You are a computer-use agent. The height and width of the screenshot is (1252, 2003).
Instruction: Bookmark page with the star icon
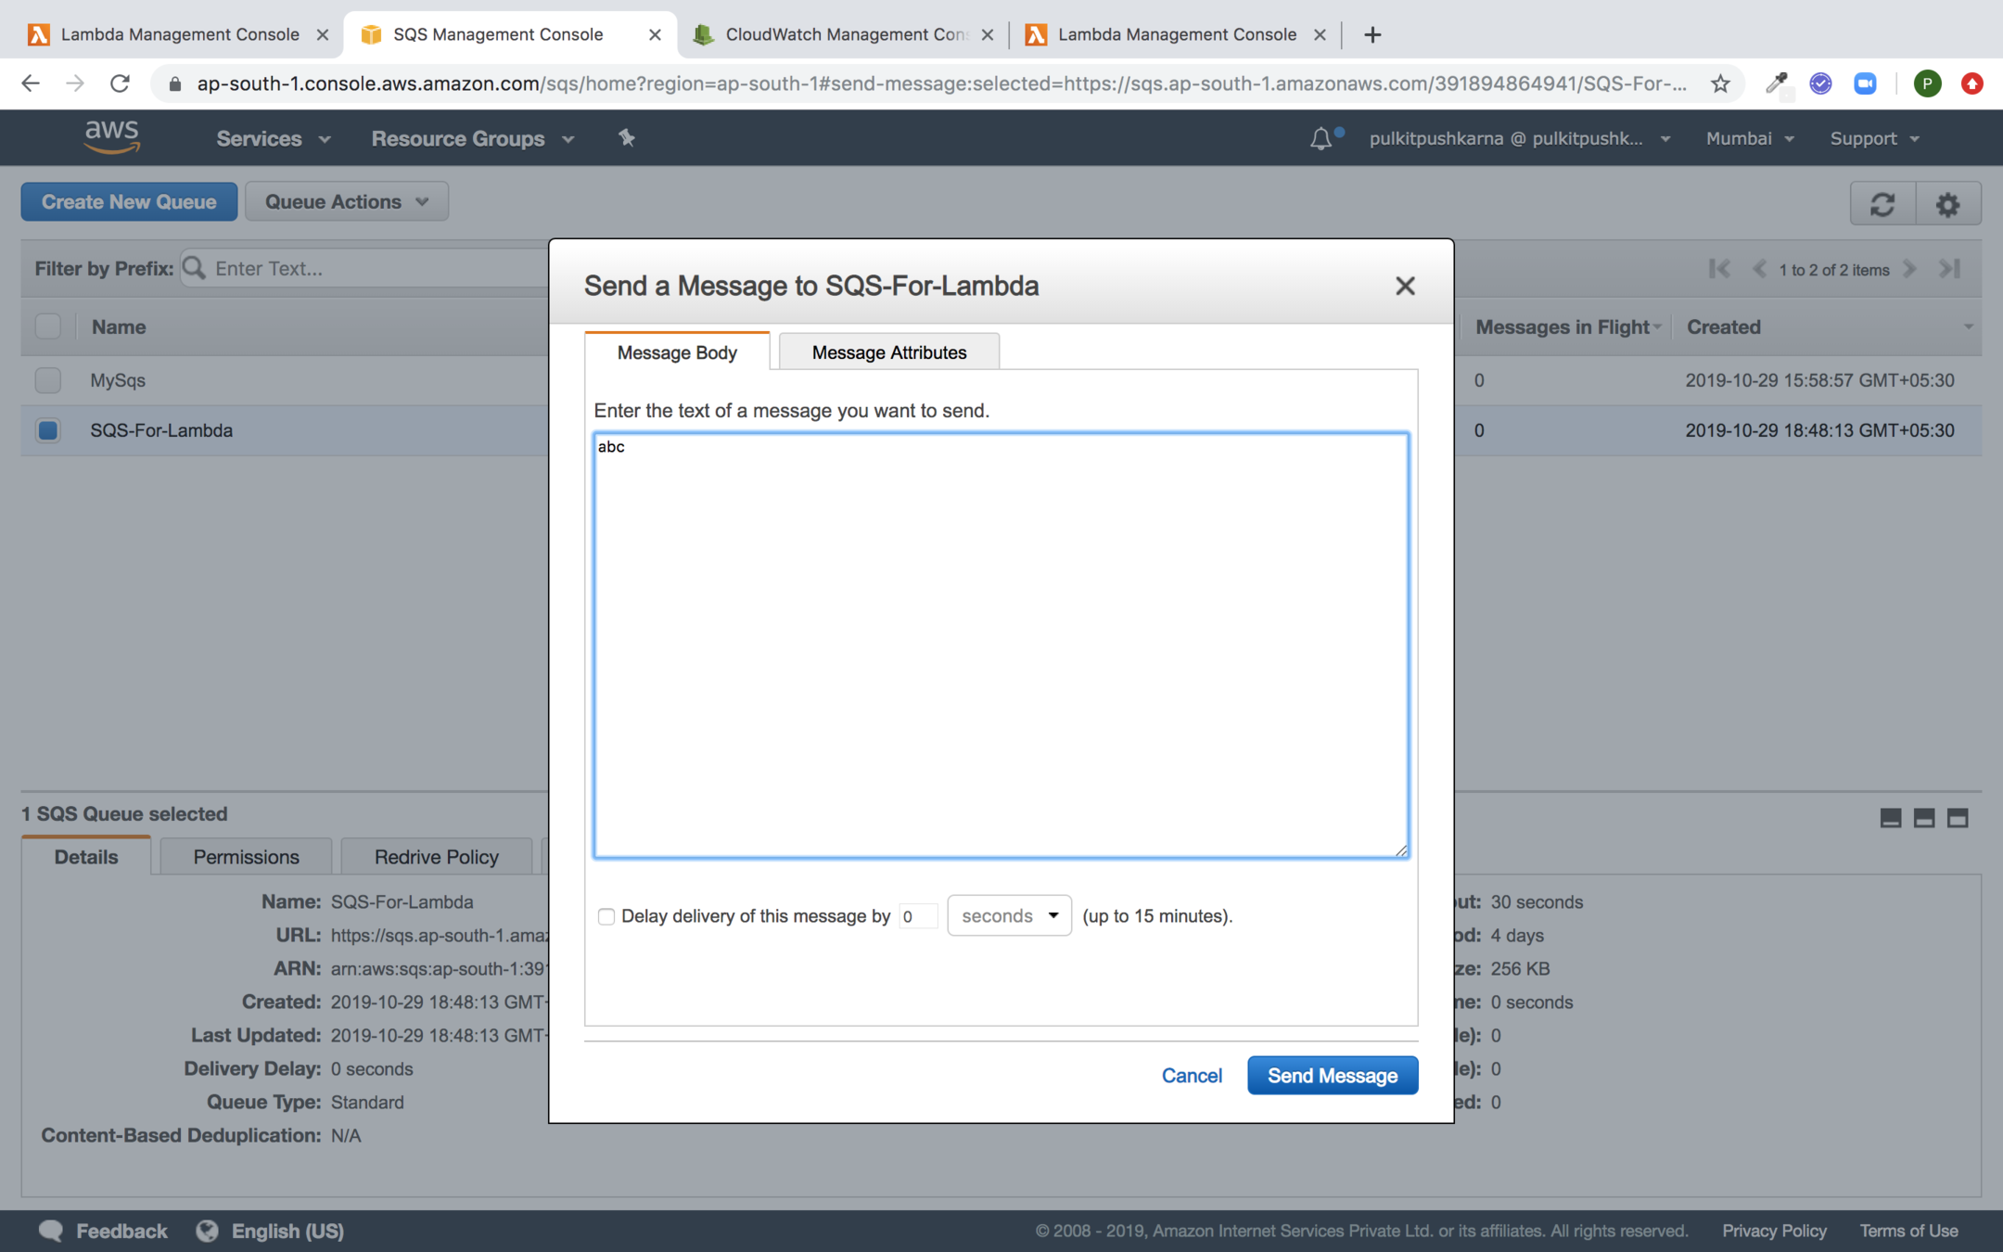(x=1720, y=84)
